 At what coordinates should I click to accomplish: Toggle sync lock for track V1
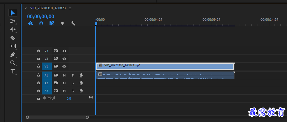[56, 66]
